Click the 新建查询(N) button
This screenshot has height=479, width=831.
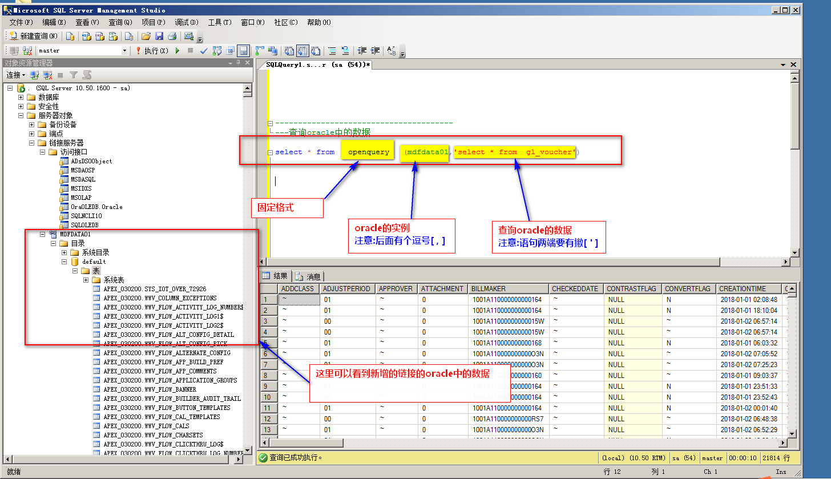click(34, 36)
